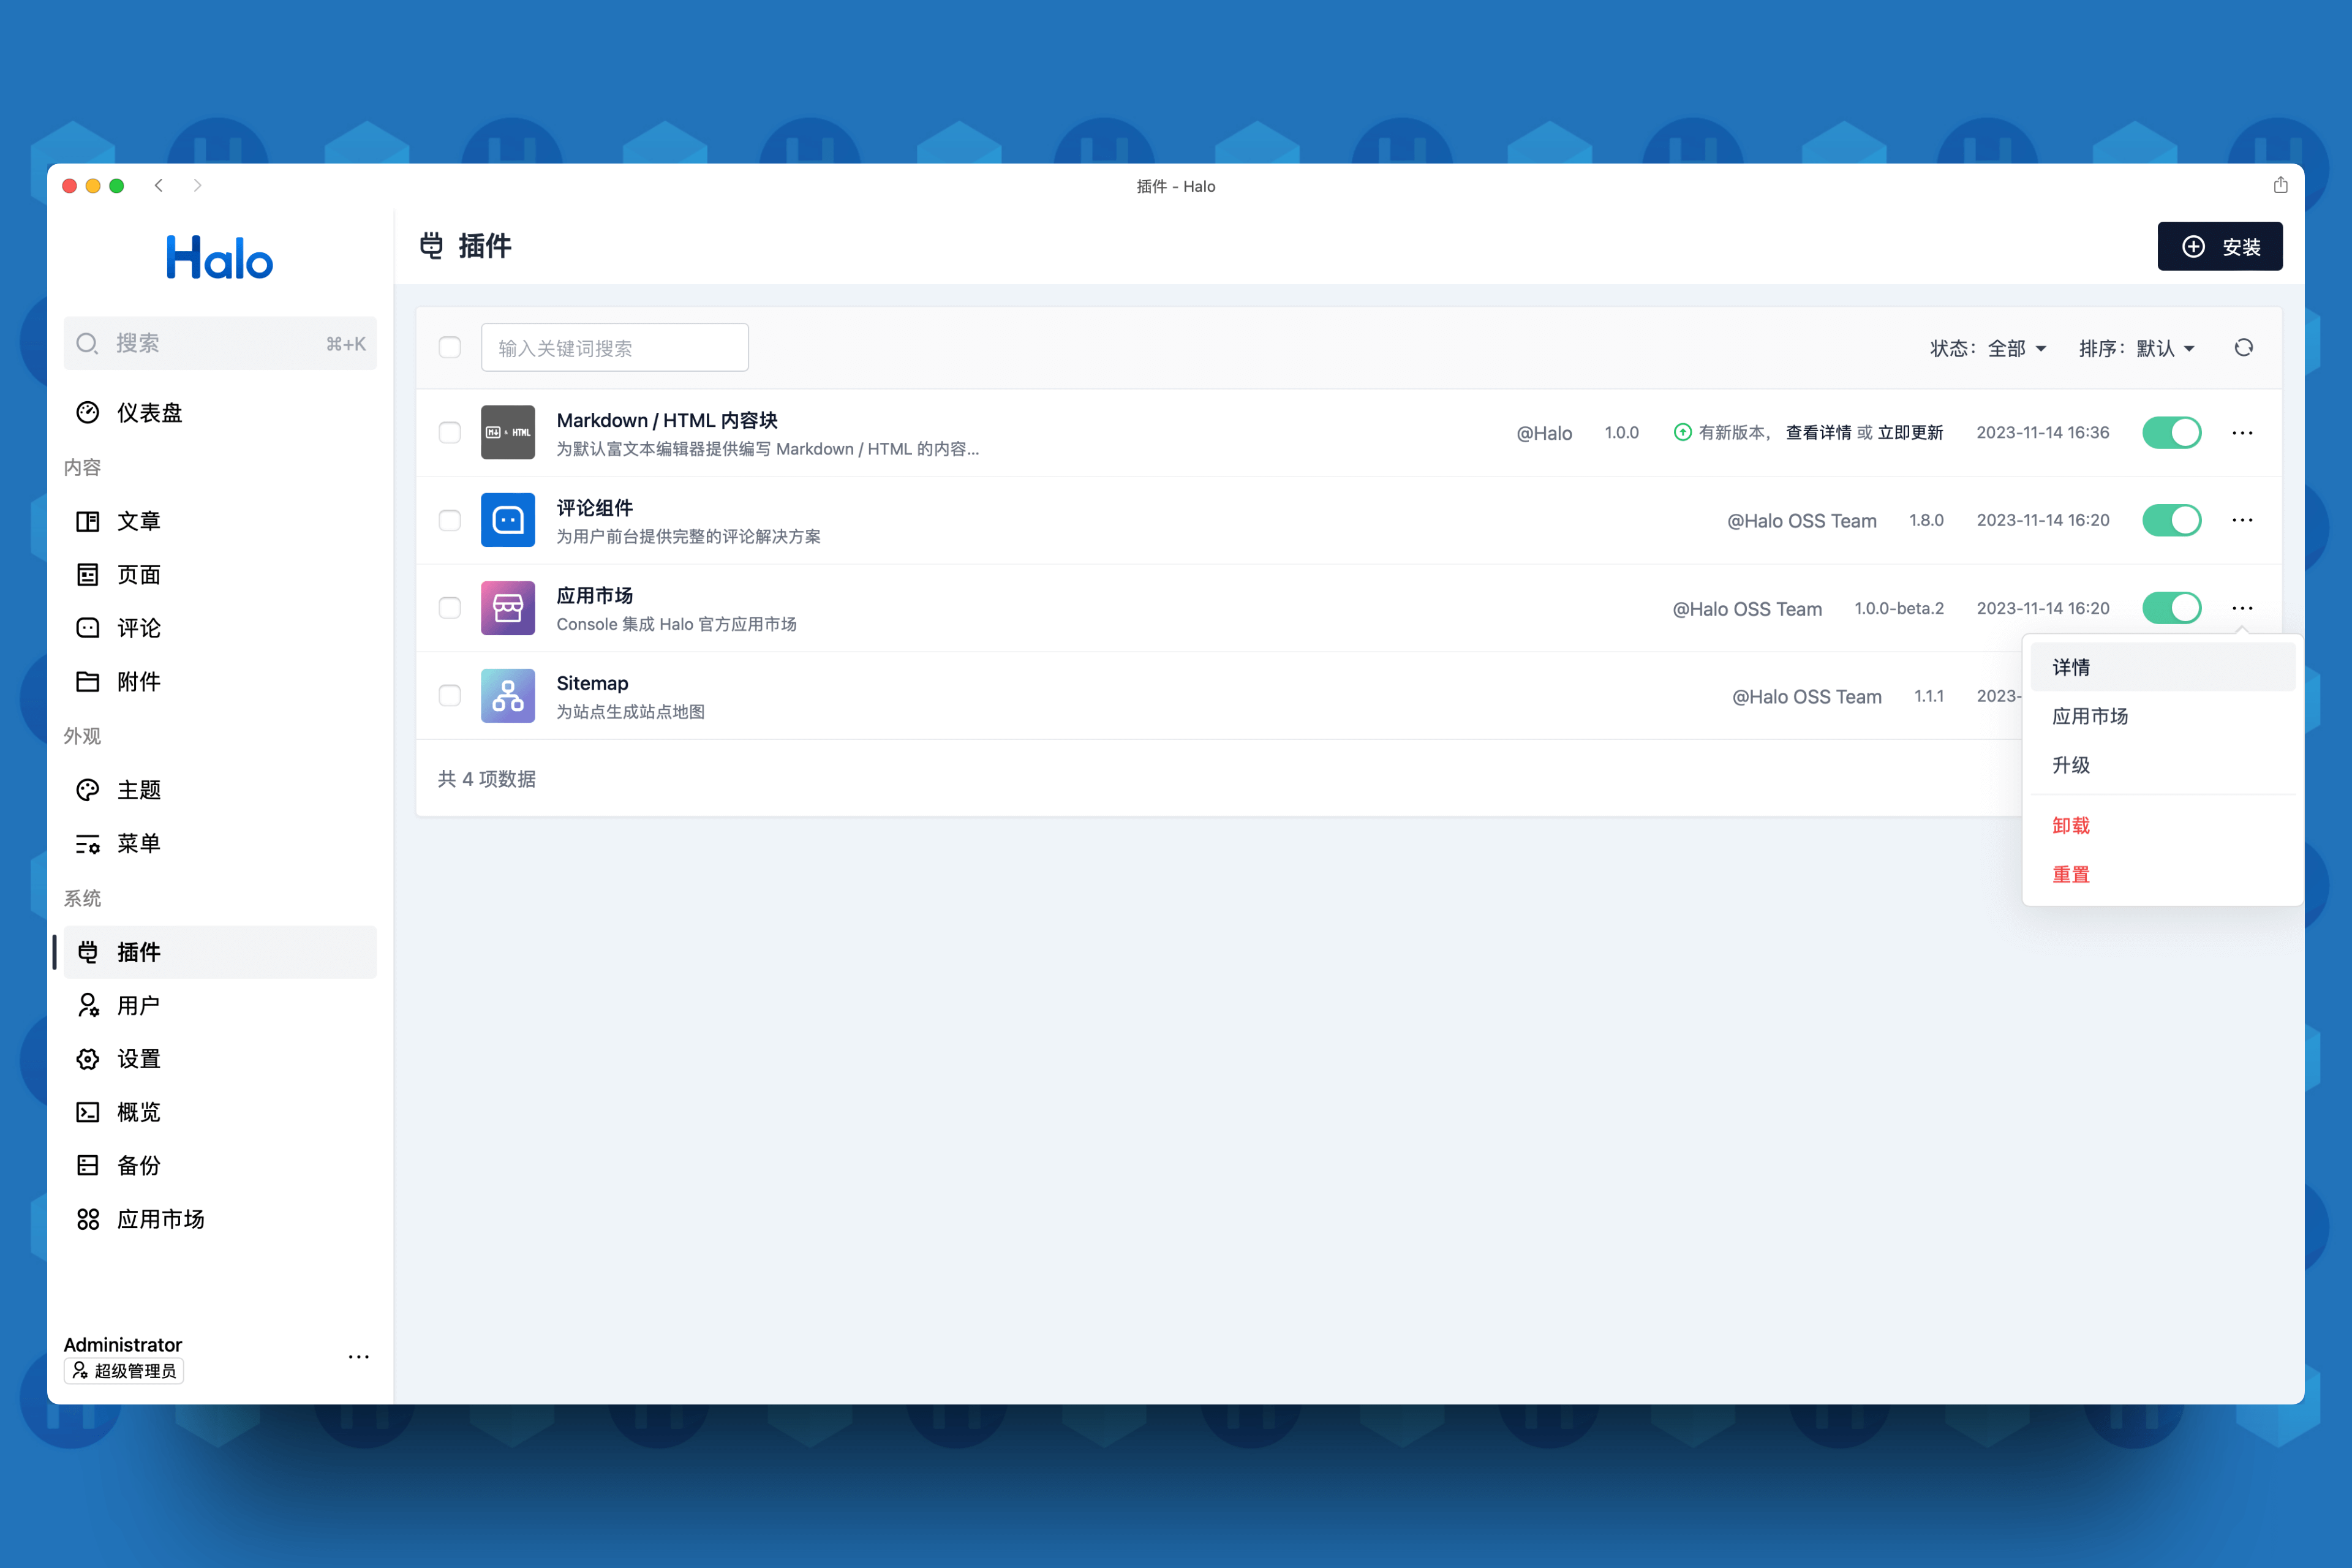Click the 评论 comments icon in sidebar
This screenshot has width=2352, height=1568.
[88, 628]
